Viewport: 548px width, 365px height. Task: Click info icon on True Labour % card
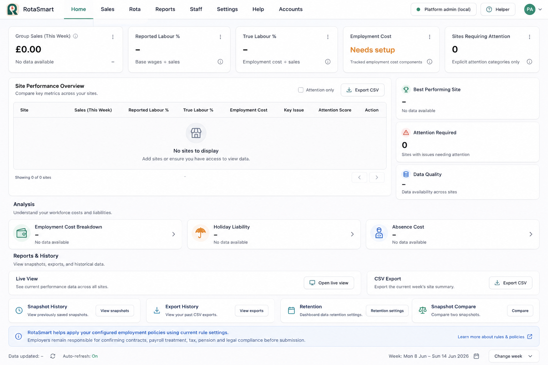pyautogui.click(x=328, y=62)
